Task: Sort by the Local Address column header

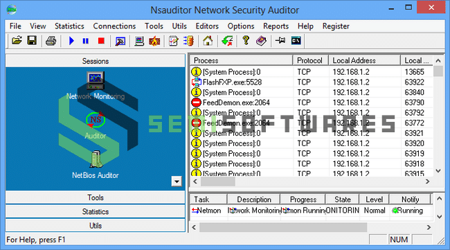Action: tap(364, 60)
